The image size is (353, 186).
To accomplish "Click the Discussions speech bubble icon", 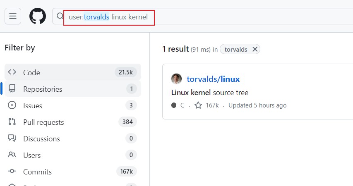I will click(12, 138).
